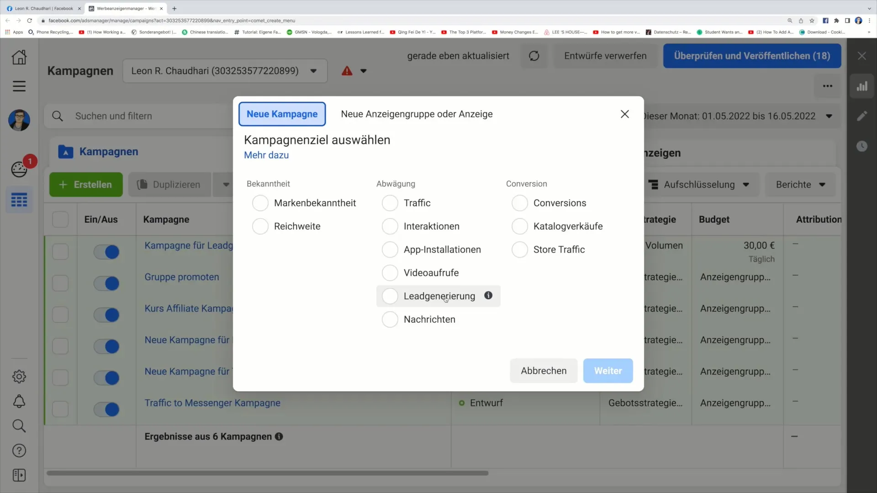Screen dimensions: 877x493
Task: Click the Weiter button to proceed
Action: [608, 370]
